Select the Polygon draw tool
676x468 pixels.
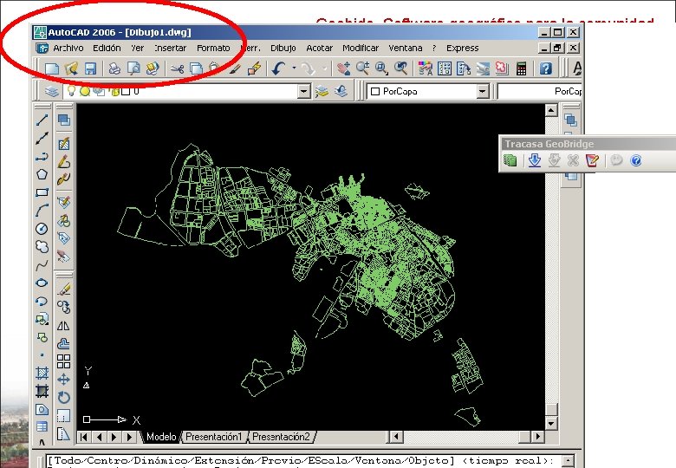42,174
